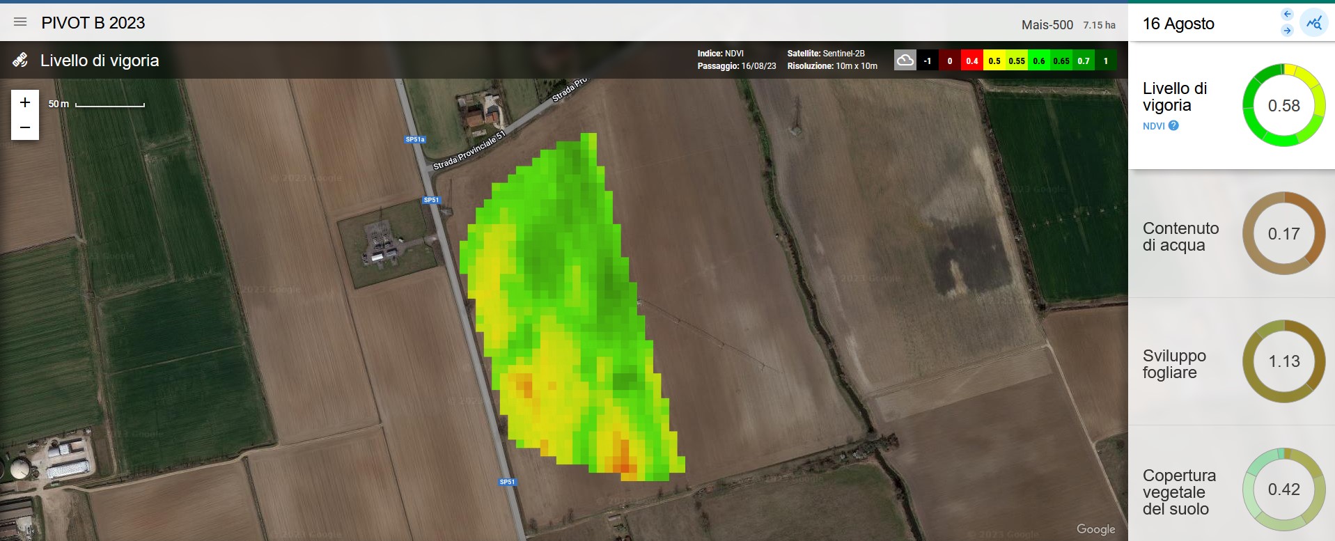Go to previous date arrow

[1287, 14]
